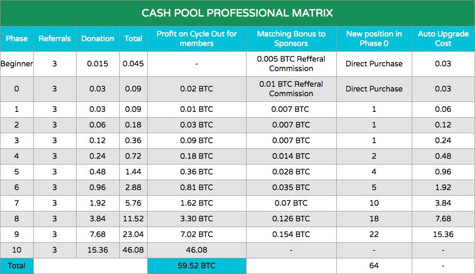
Task: Click donation value 0.015
Action: (x=97, y=64)
